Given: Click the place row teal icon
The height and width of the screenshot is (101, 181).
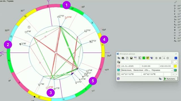Looking at the screenshot, I should [x=118, y=70].
